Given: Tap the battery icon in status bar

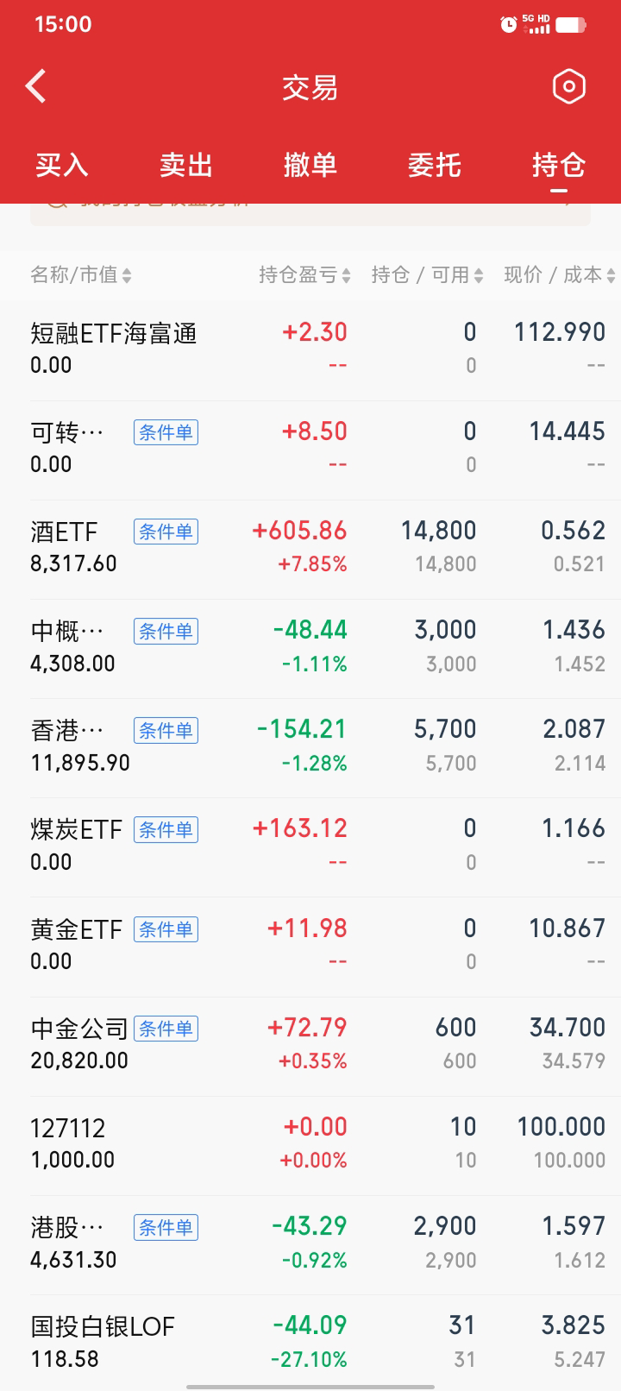Looking at the screenshot, I should pos(571,25).
